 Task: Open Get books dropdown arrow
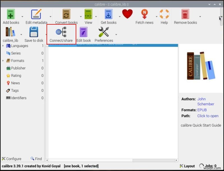pyautogui.click(x=120, y=17)
